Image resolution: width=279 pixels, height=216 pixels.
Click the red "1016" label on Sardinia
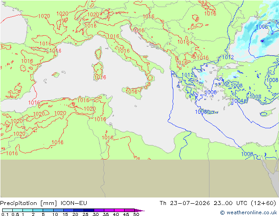[100, 77]
